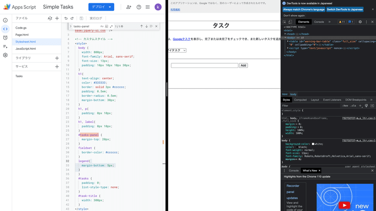Toggle regular expression in find widget
The height and width of the screenshot is (211, 376).
tap(111, 26)
